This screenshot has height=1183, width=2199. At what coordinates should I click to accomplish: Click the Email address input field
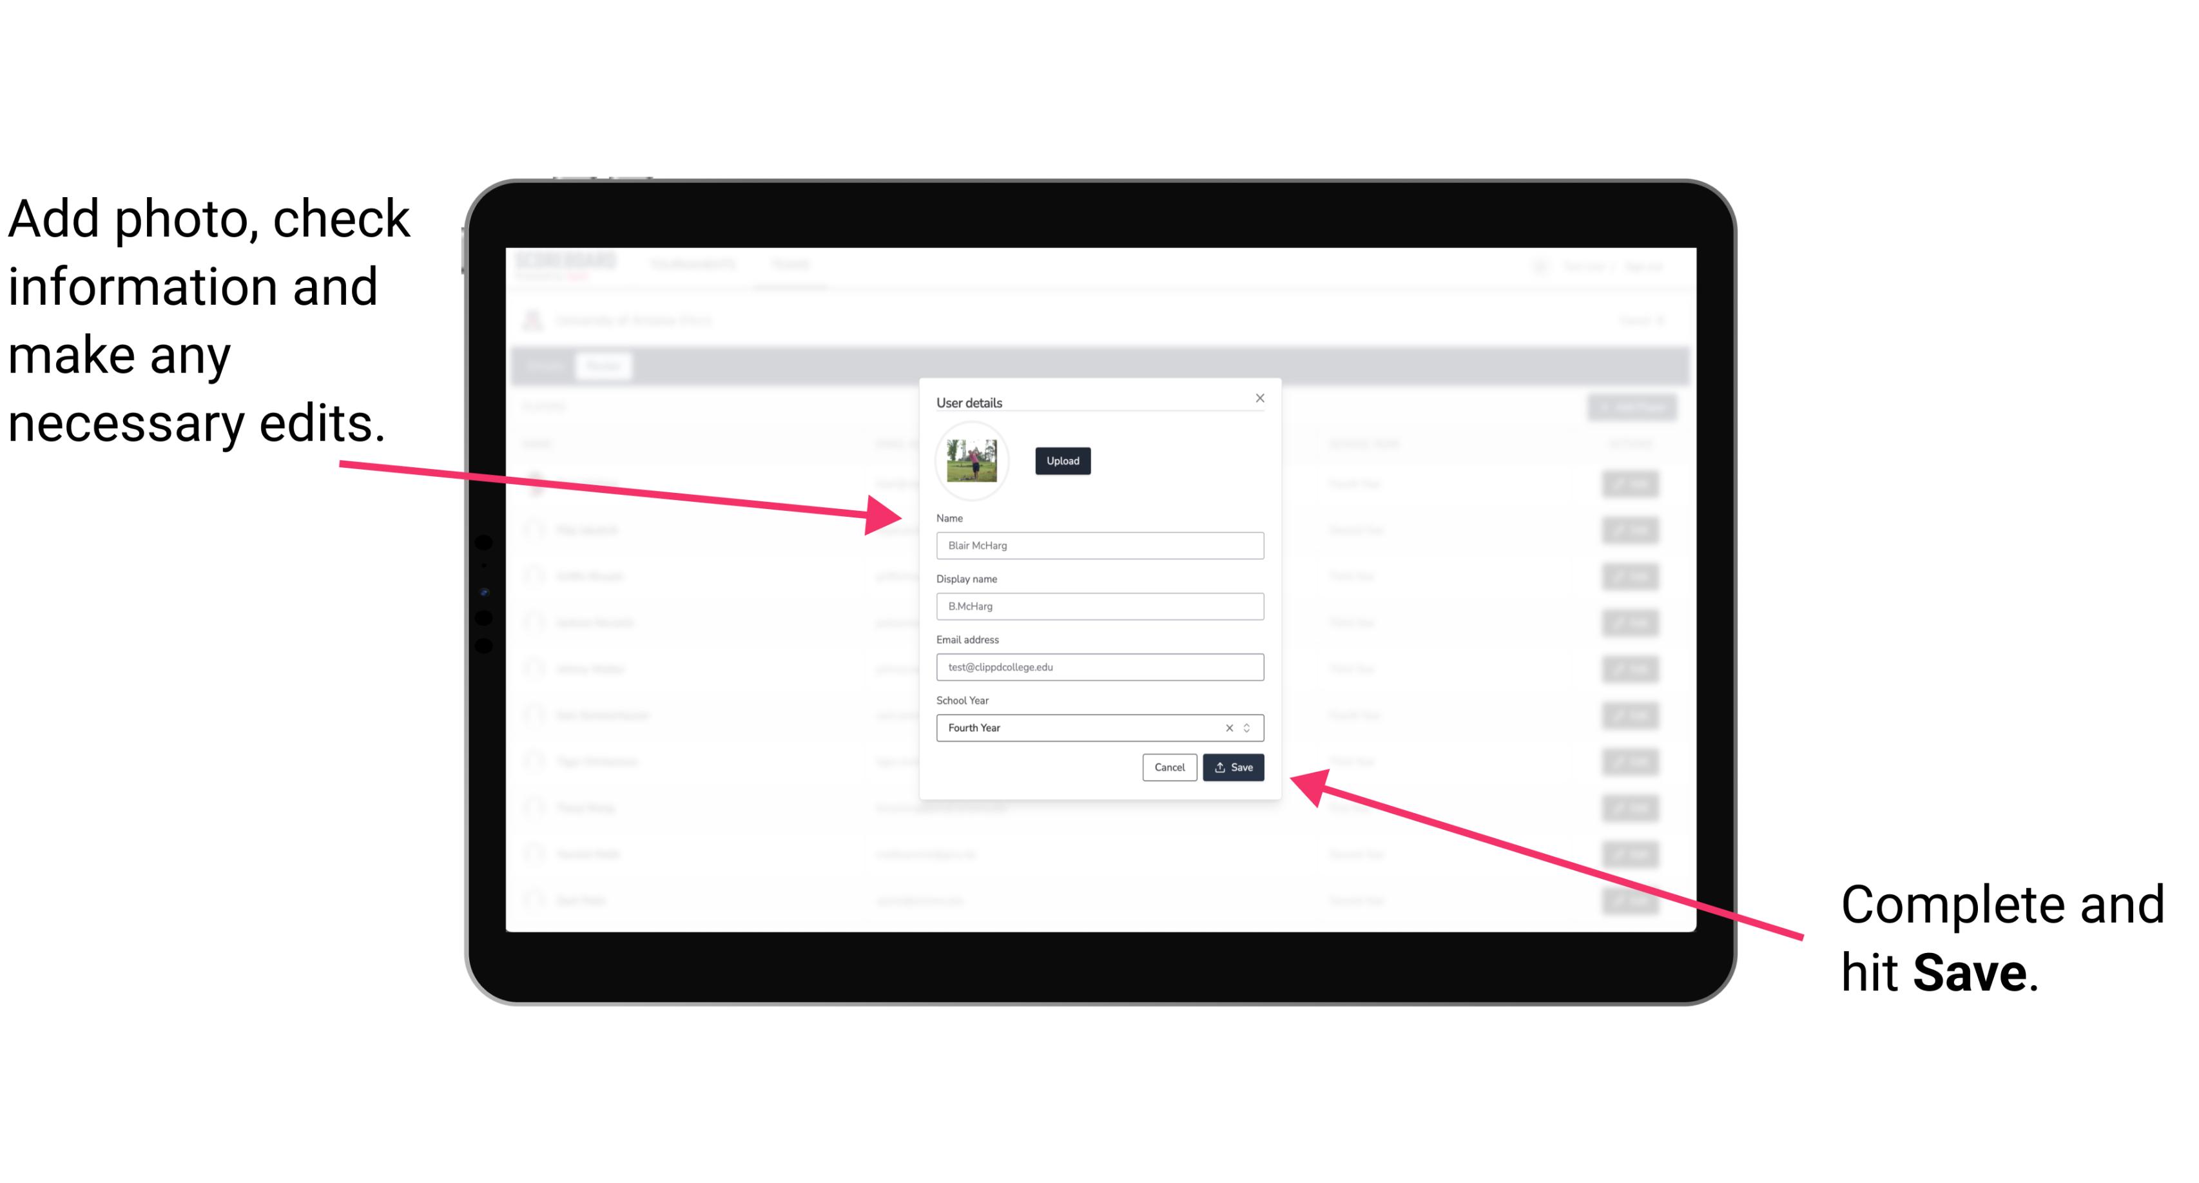point(1100,668)
